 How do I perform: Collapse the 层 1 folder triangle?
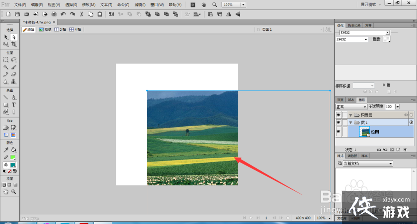[x=351, y=123]
